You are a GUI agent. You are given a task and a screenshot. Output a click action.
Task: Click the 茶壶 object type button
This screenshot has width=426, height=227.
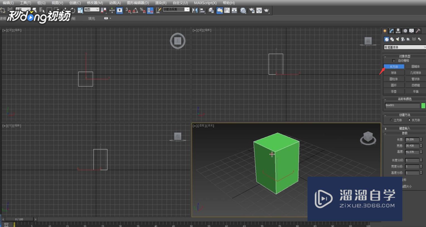(394, 91)
